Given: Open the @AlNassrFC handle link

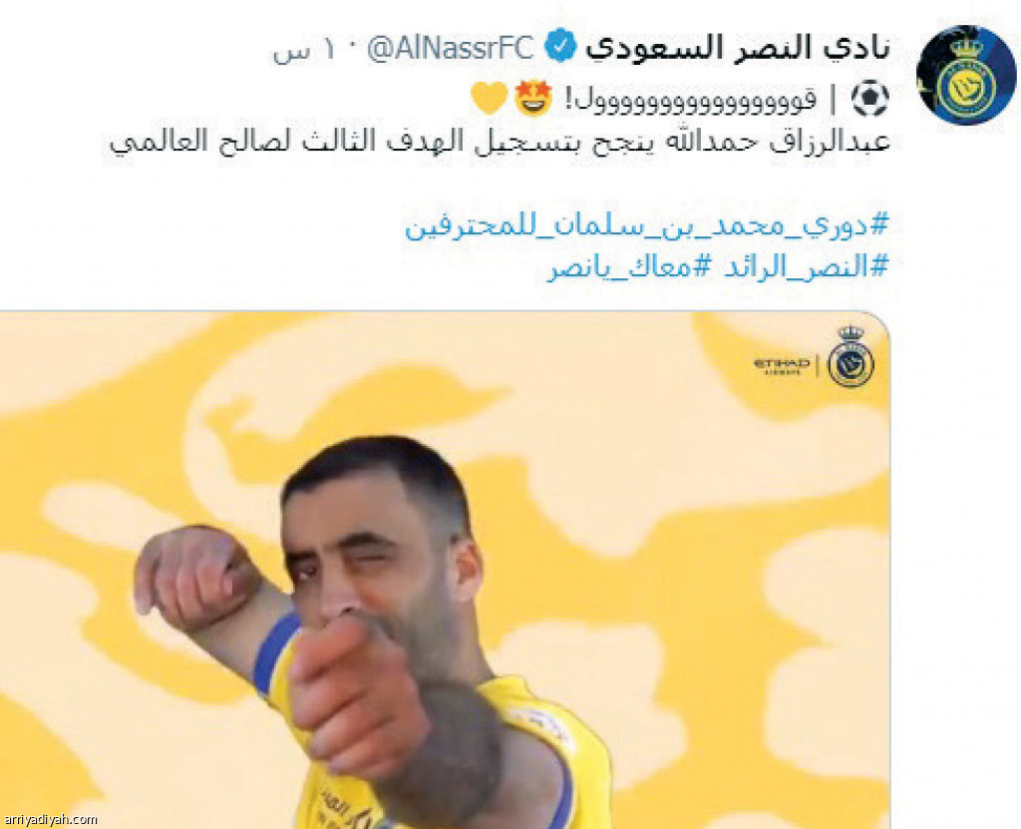Looking at the screenshot, I should [x=450, y=48].
